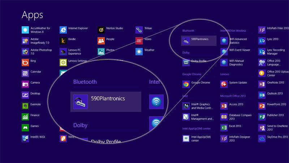Launch the Trillian app icon
Image resolution: width=289 pixels, height=163 pixels.
coord(139,30)
